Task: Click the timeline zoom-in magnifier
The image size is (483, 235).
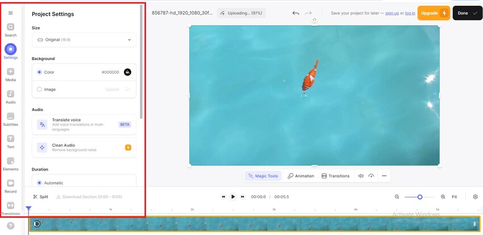Action: (x=443, y=196)
